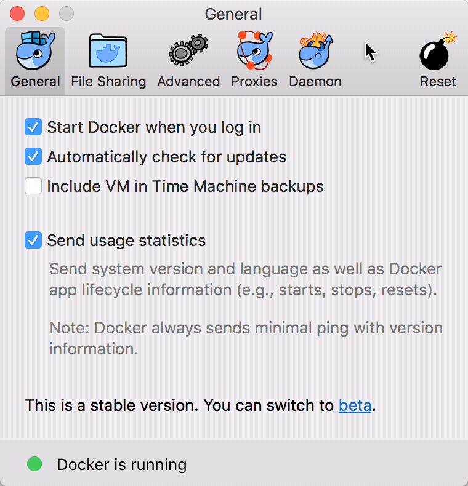
Task: Disable Automatically check for updates checkbox
Action: [33, 156]
